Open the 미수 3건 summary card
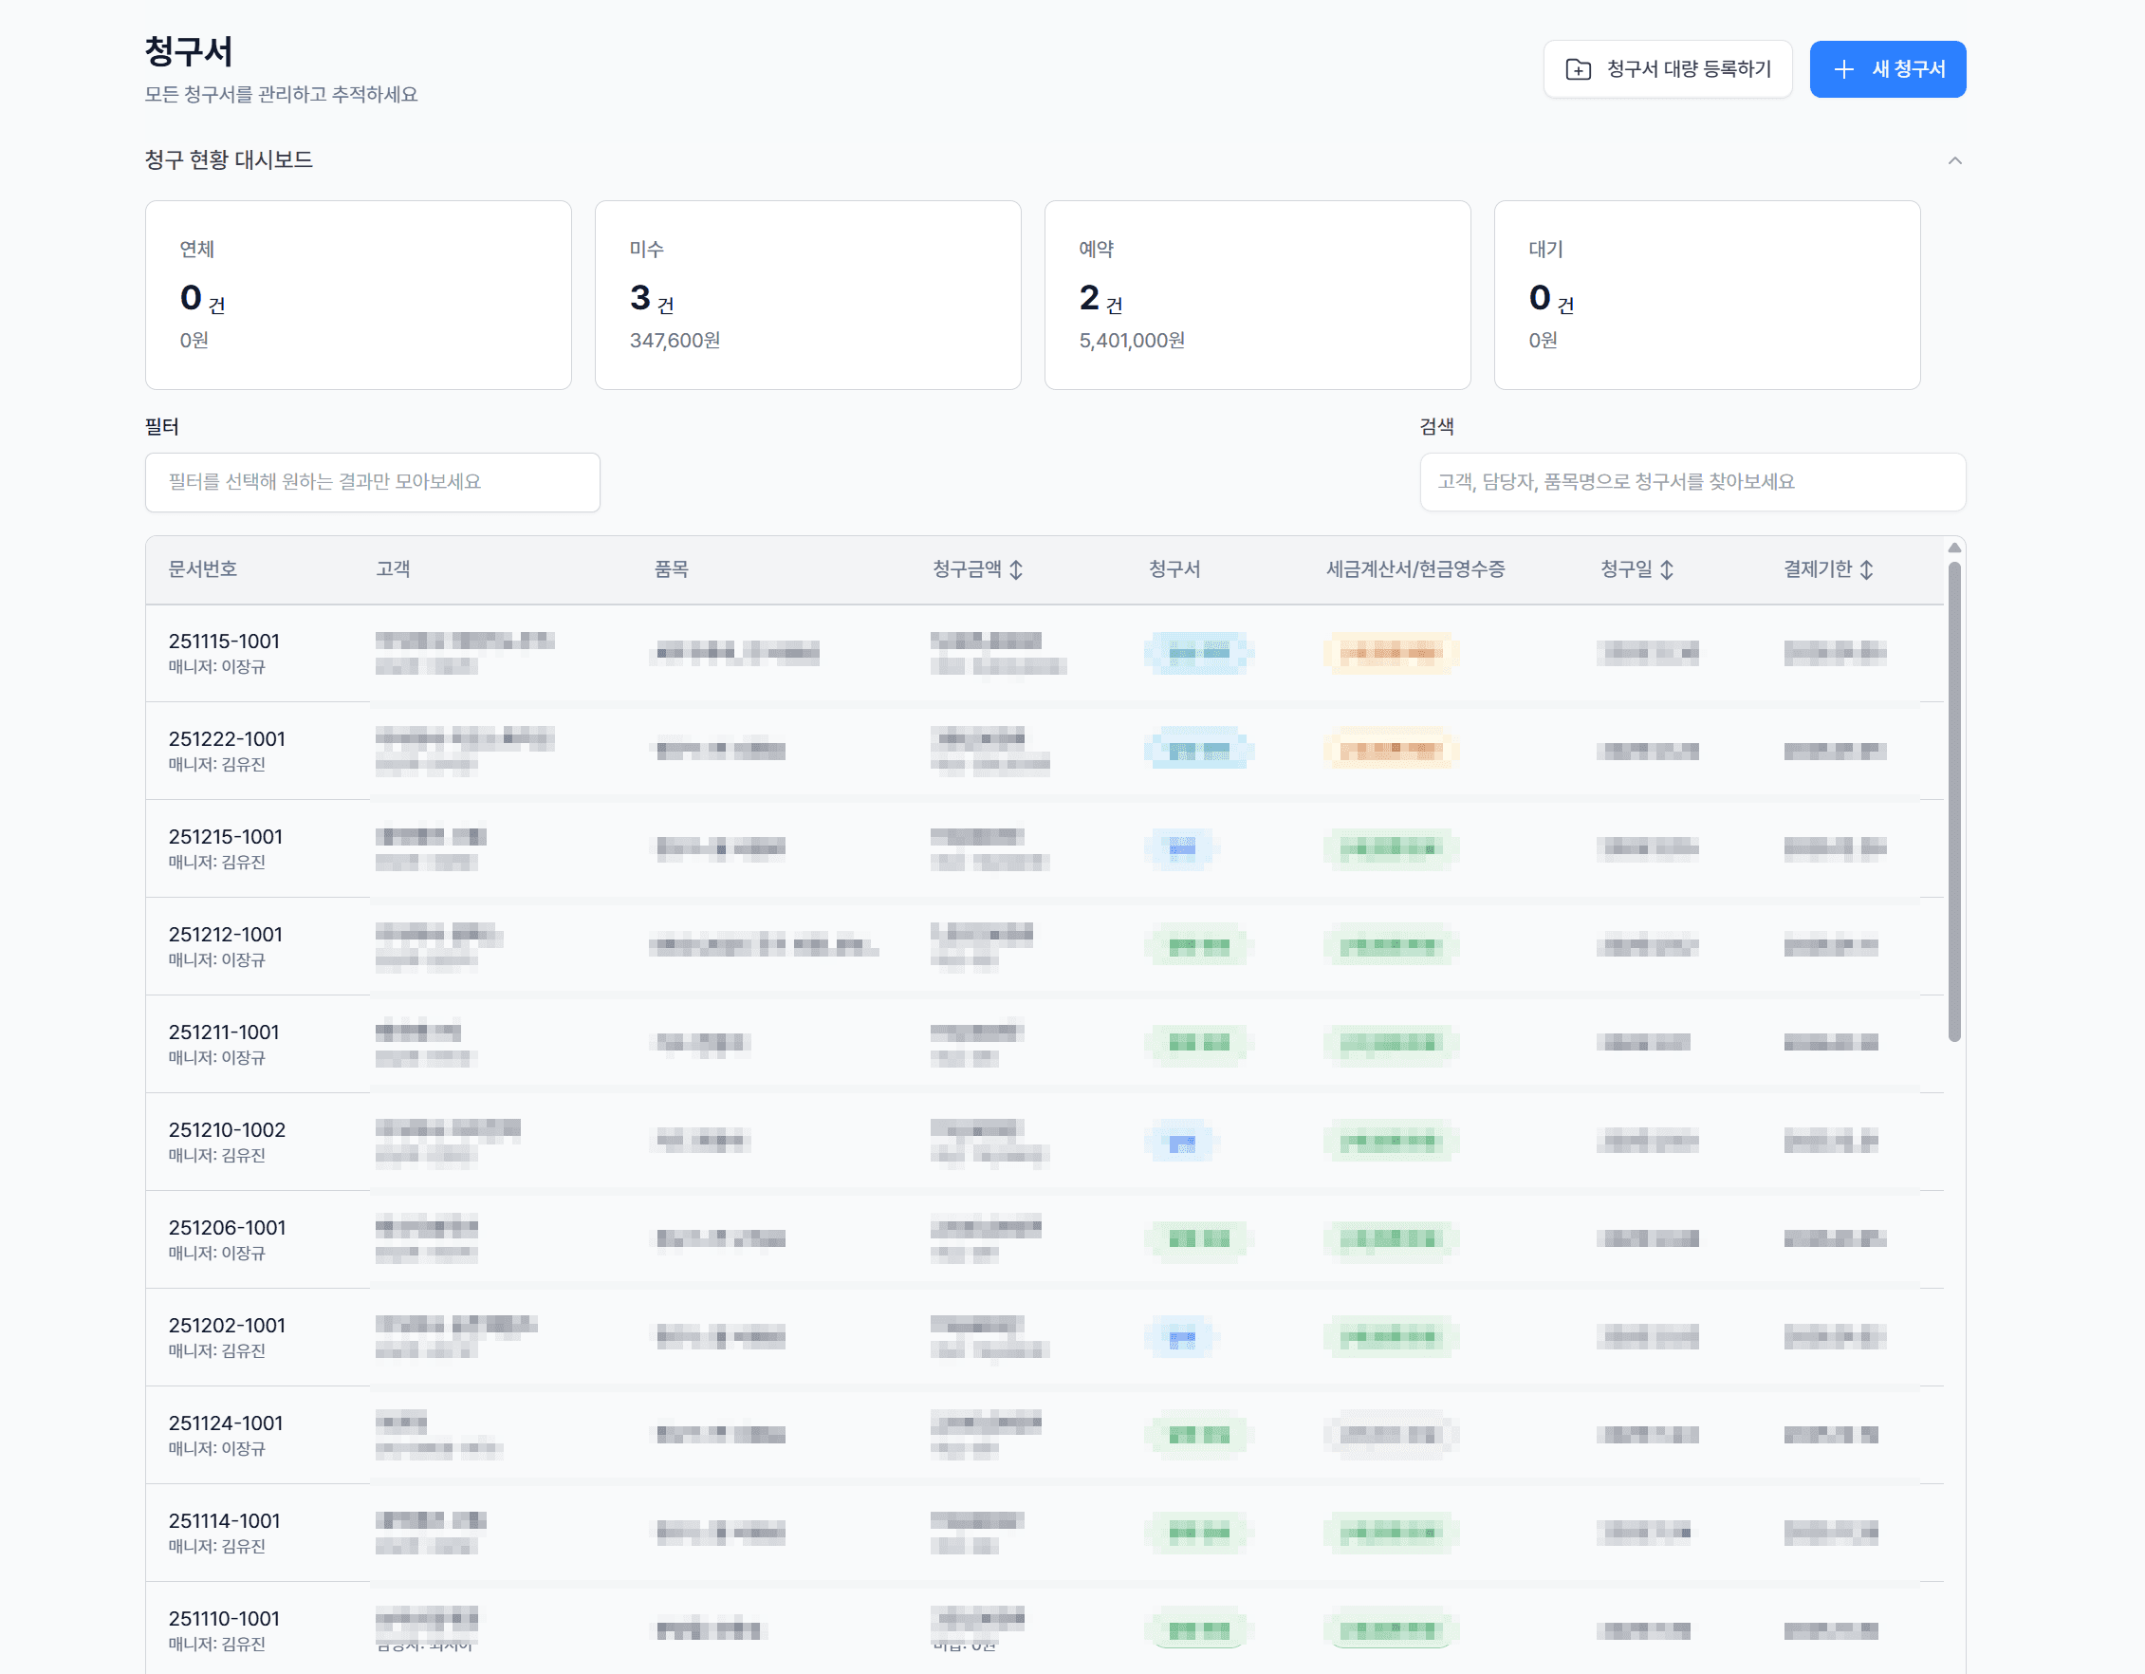 807,295
